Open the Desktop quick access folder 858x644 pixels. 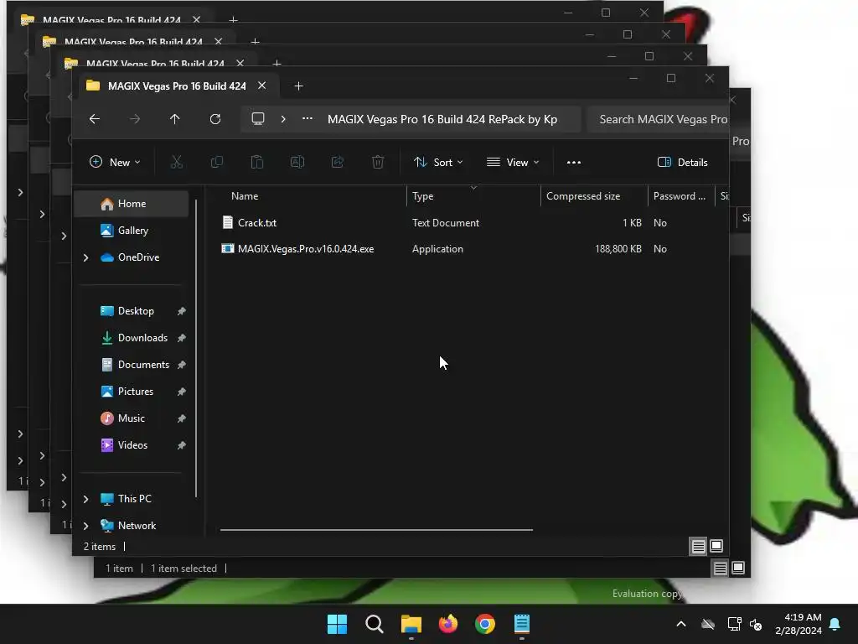(x=136, y=311)
